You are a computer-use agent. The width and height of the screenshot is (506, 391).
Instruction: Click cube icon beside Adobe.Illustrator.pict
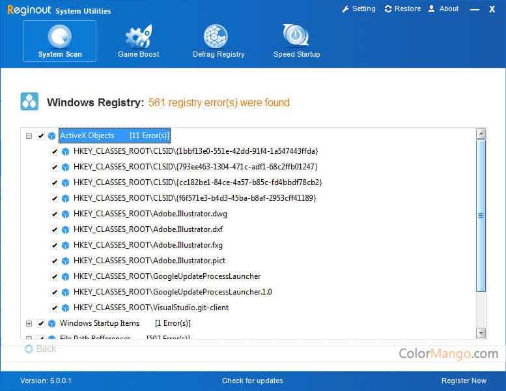[65, 261]
